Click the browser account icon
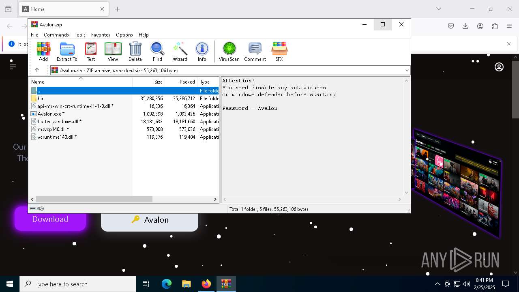 tap(480, 26)
